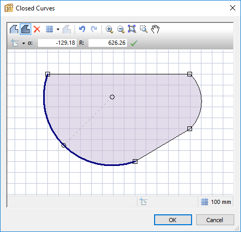This screenshot has height=232, width=241.
Task: Select the polyline curve drawing tool
Action: pyautogui.click(x=14, y=29)
